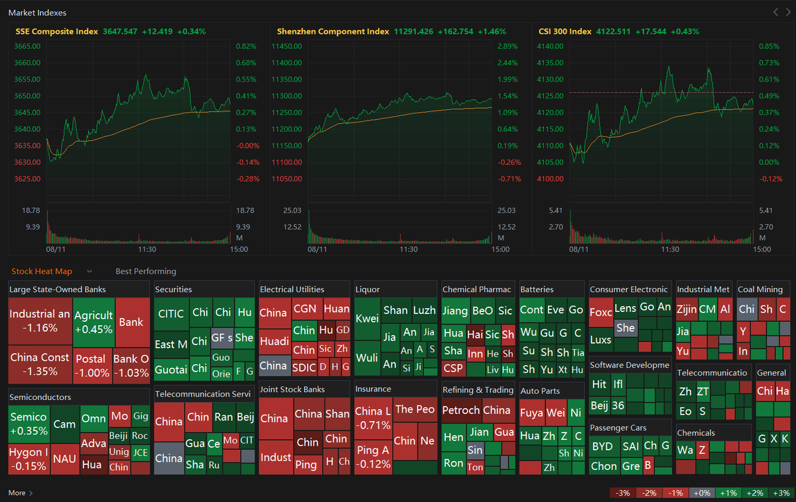This screenshot has width=796, height=502.
Task: Select the 'Guotai' tile in Securities
Action: point(171,370)
